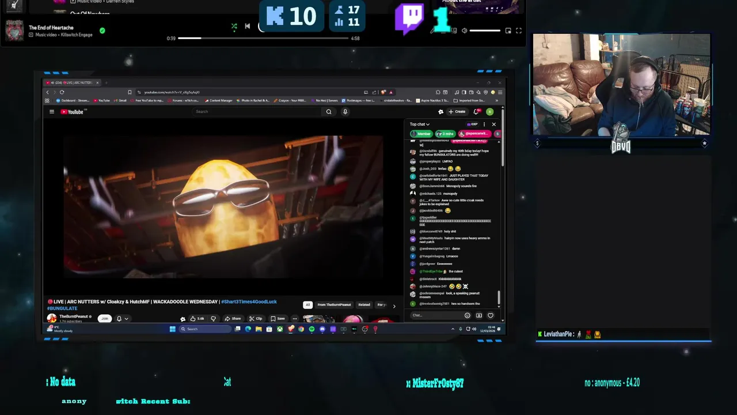Adjust the Spotify volume slider

point(484,31)
